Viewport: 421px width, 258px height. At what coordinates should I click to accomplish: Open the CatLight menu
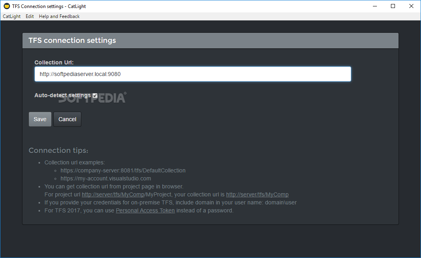coord(12,16)
